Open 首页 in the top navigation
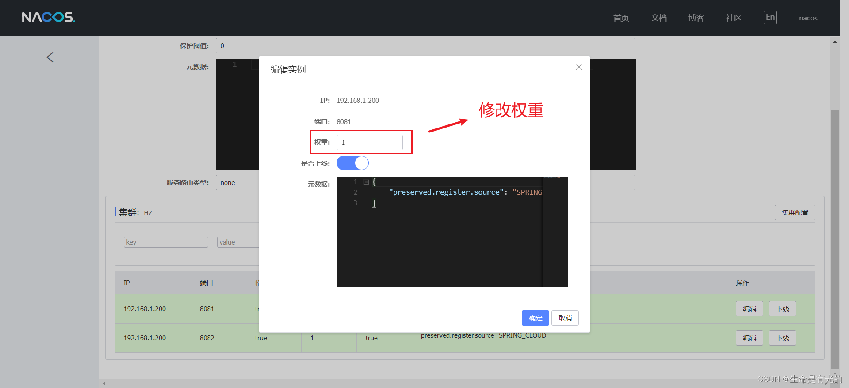849x388 pixels. pos(621,18)
